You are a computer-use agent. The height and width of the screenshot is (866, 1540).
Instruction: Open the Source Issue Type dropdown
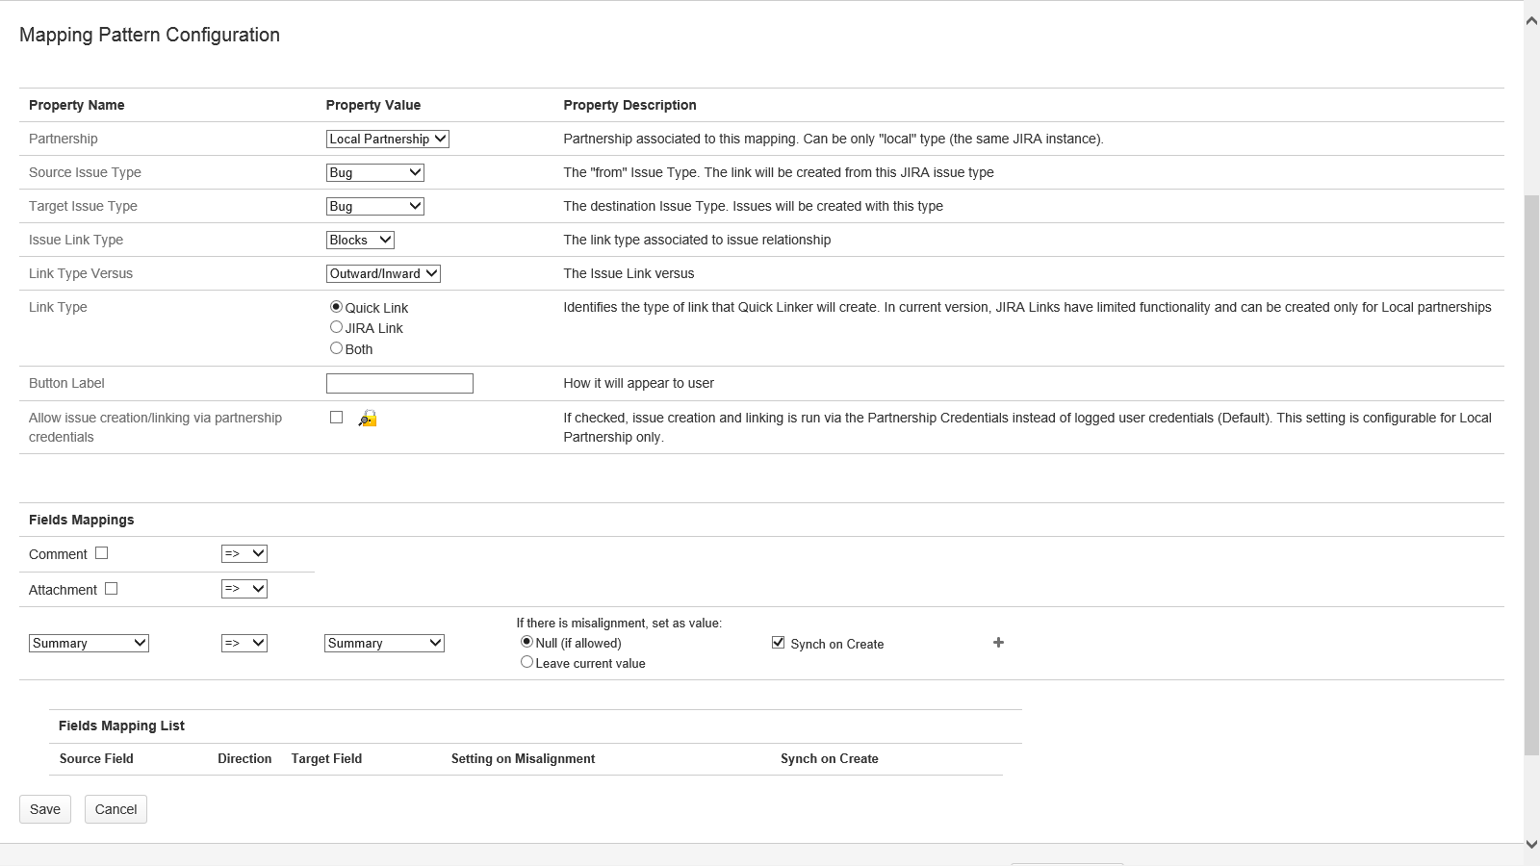coord(374,172)
